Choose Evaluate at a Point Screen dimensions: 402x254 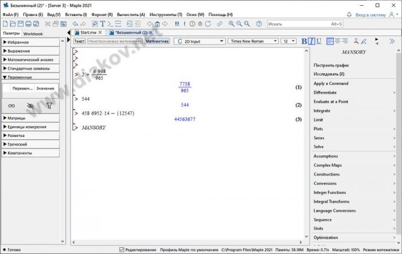click(x=331, y=101)
